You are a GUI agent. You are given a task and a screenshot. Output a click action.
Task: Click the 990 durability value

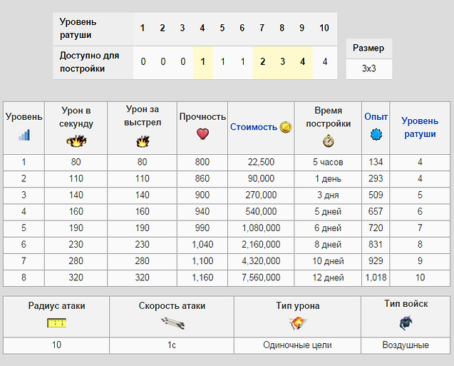pos(202,228)
